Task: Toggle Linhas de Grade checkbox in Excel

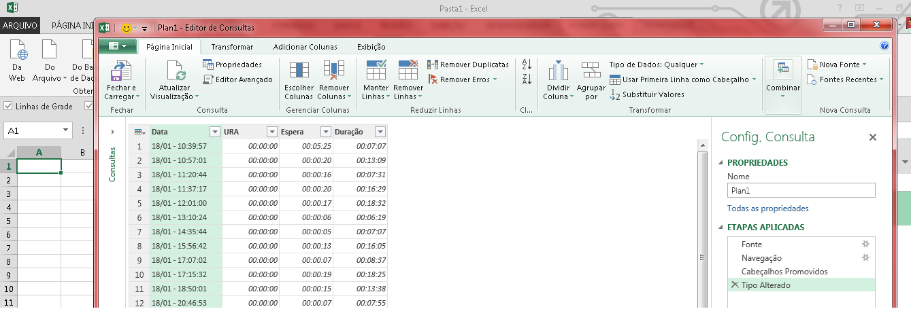Action: click(7, 107)
